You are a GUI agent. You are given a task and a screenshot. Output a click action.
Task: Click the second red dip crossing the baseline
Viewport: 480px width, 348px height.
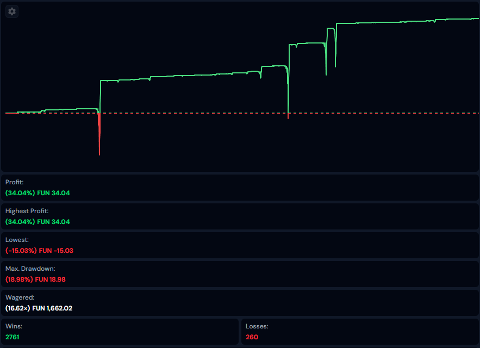(288, 115)
